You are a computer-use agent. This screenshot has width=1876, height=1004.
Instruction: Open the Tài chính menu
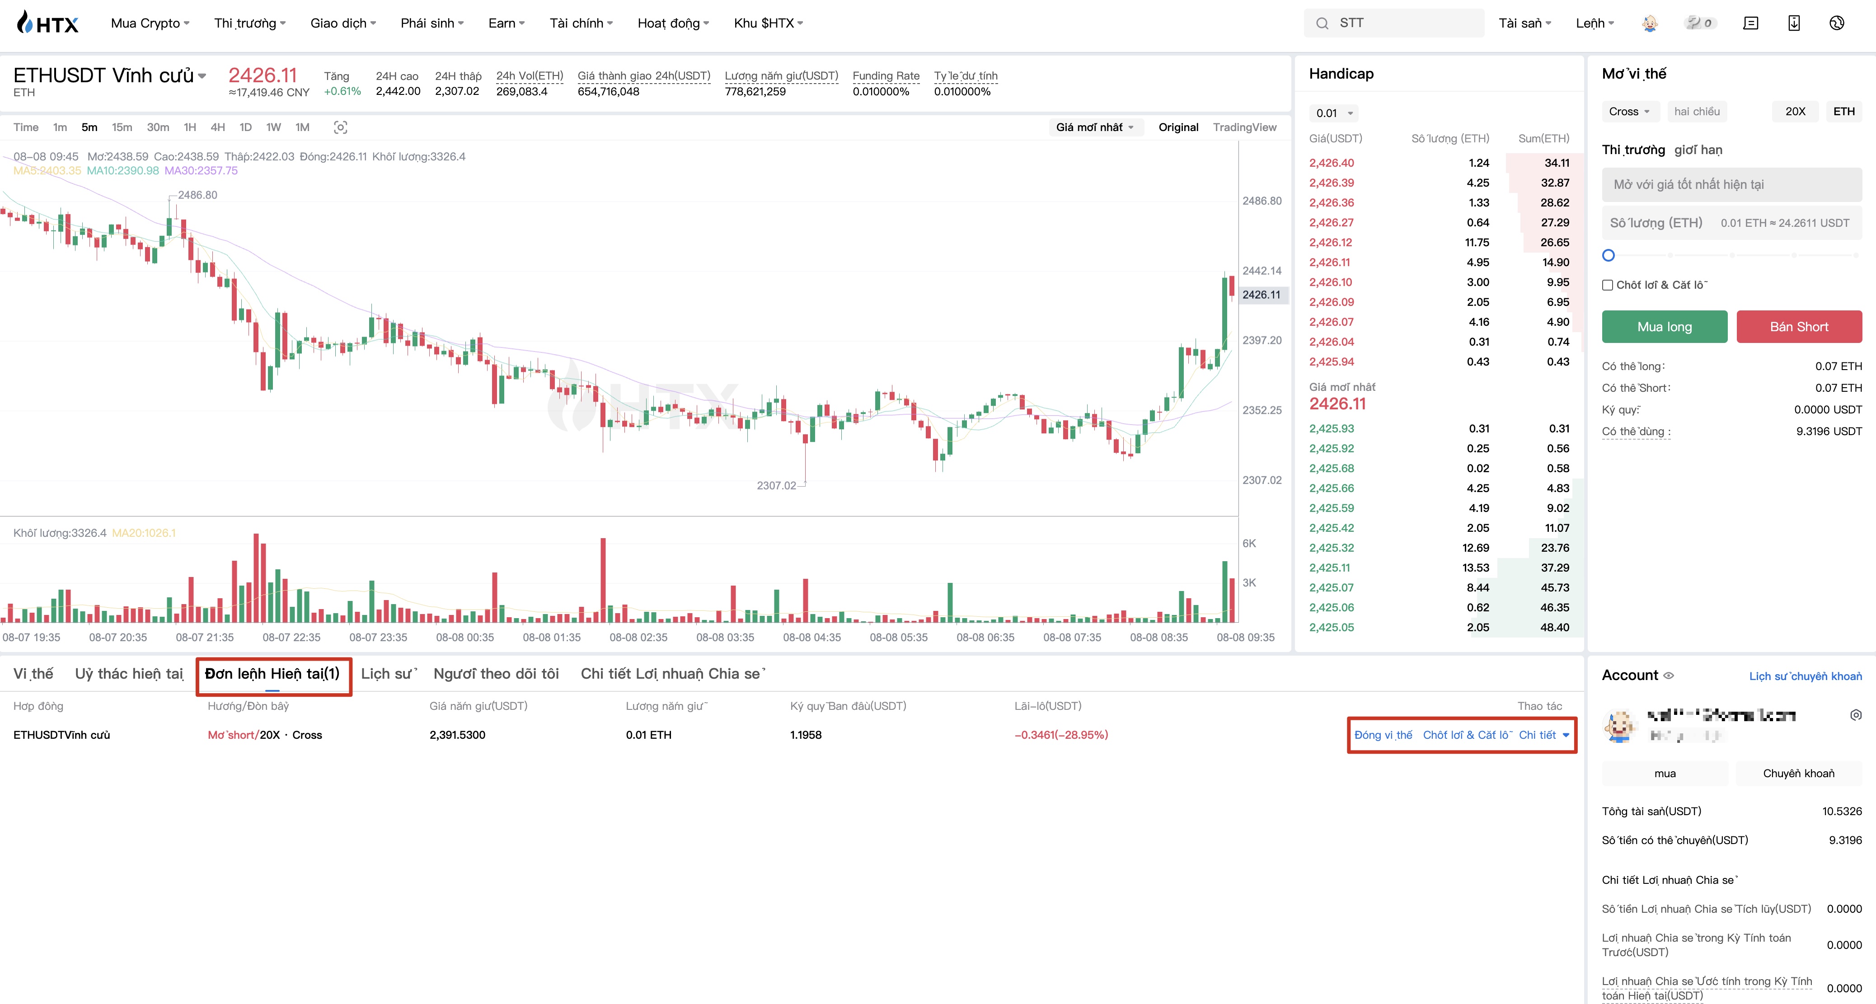(x=581, y=23)
